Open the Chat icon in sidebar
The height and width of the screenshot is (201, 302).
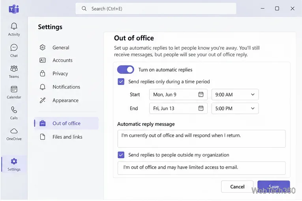point(14,48)
